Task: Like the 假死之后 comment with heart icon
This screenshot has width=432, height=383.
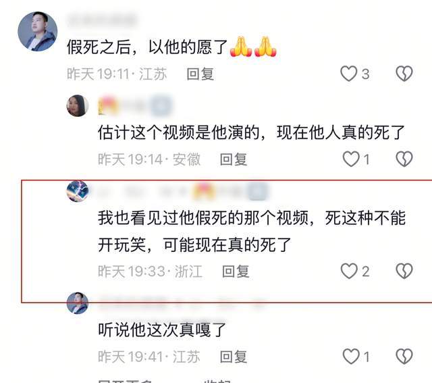Action: tap(348, 74)
